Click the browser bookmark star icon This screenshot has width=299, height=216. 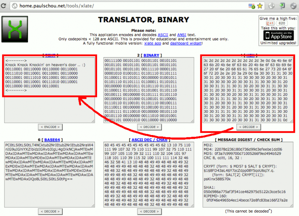tap(261, 6)
